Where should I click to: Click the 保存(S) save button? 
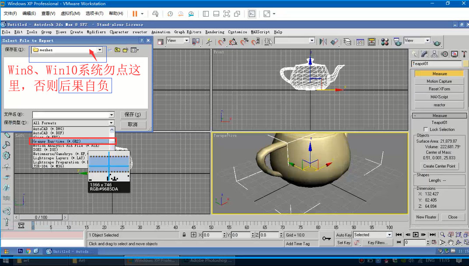coord(133,115)
